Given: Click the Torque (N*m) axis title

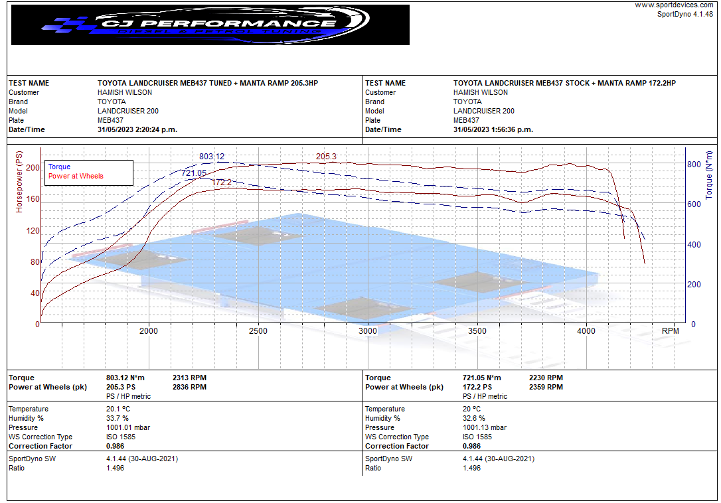Looking at the screenshot, I should pyautogui.click(x=708, y=175).
